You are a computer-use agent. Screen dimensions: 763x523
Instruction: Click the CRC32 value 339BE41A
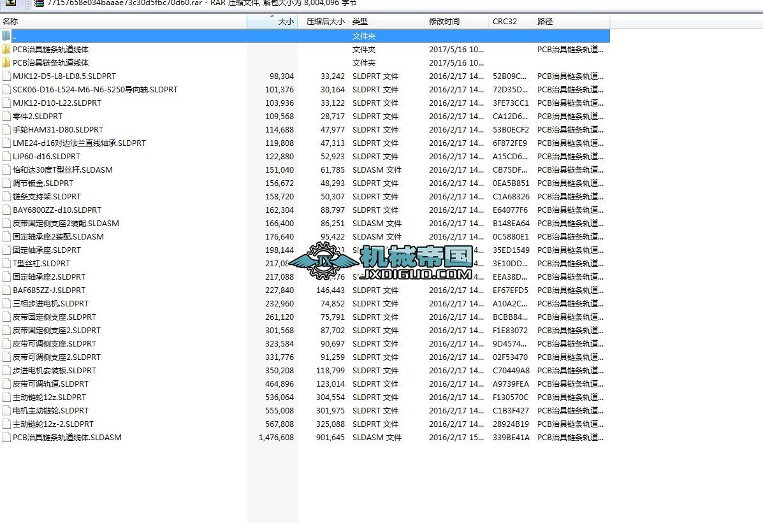click(x=511, y=438)
